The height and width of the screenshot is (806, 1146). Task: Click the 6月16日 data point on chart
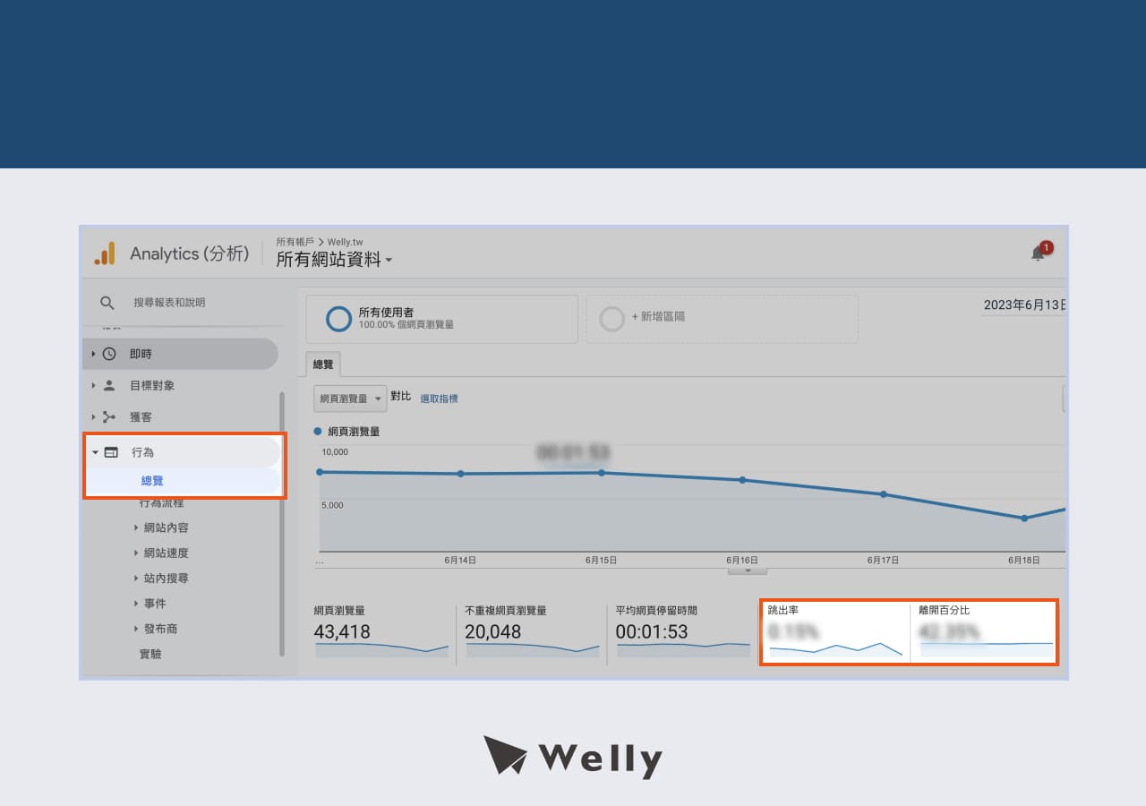point(742,480)
